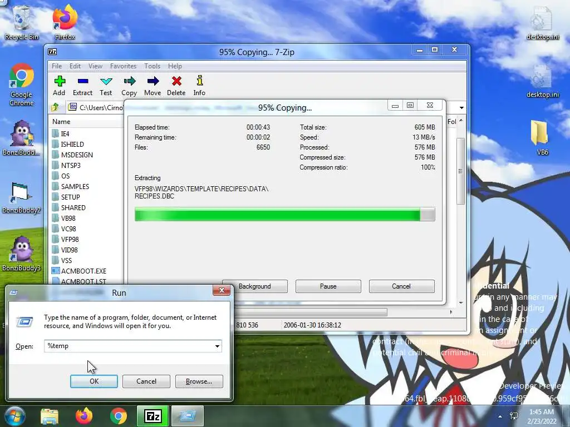Click OK in the Run dialog
This screenshot has height=427, width=570.
pos(94,381)
